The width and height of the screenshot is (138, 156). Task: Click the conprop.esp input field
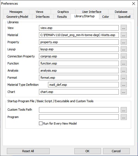coord(79,56)
